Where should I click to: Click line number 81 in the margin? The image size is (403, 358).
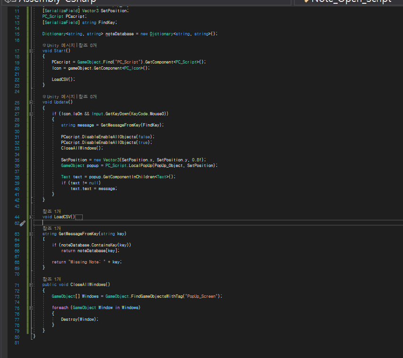(17, 343)
